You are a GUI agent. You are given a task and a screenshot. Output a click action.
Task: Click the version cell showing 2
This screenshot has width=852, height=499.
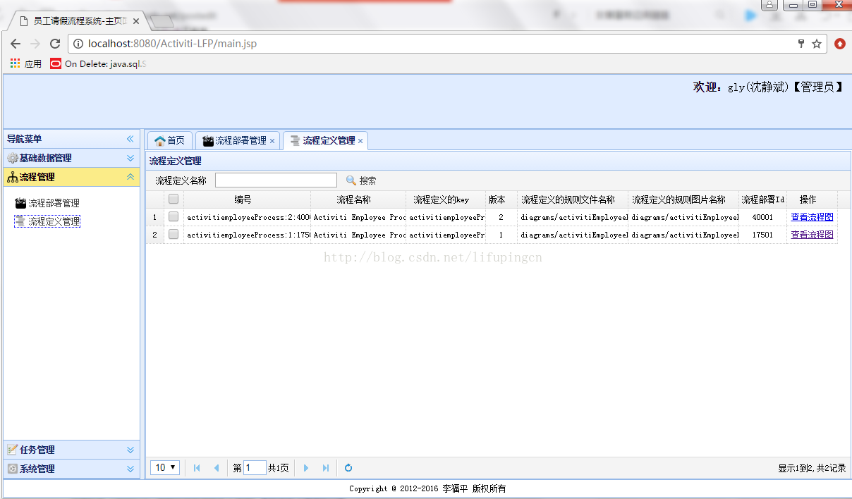[501, 217]
